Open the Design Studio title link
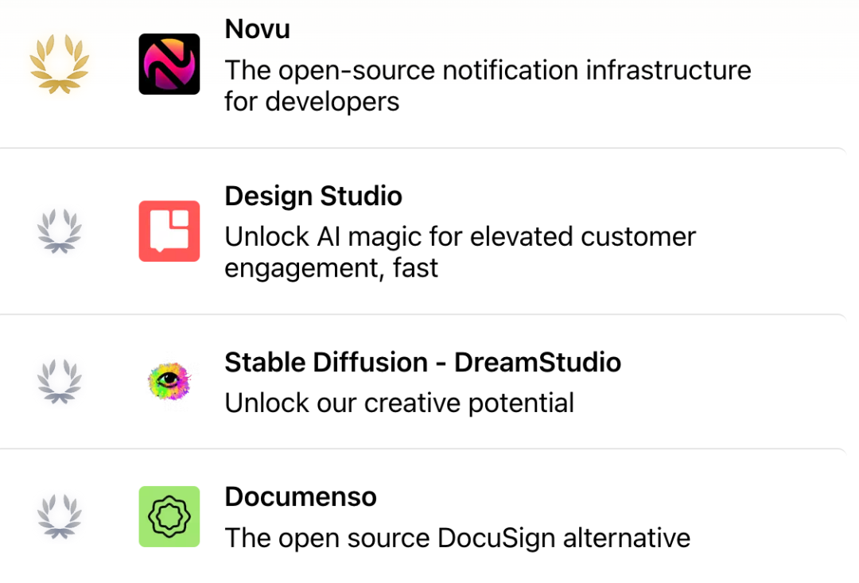859x583 pixels. pos(313,196)
